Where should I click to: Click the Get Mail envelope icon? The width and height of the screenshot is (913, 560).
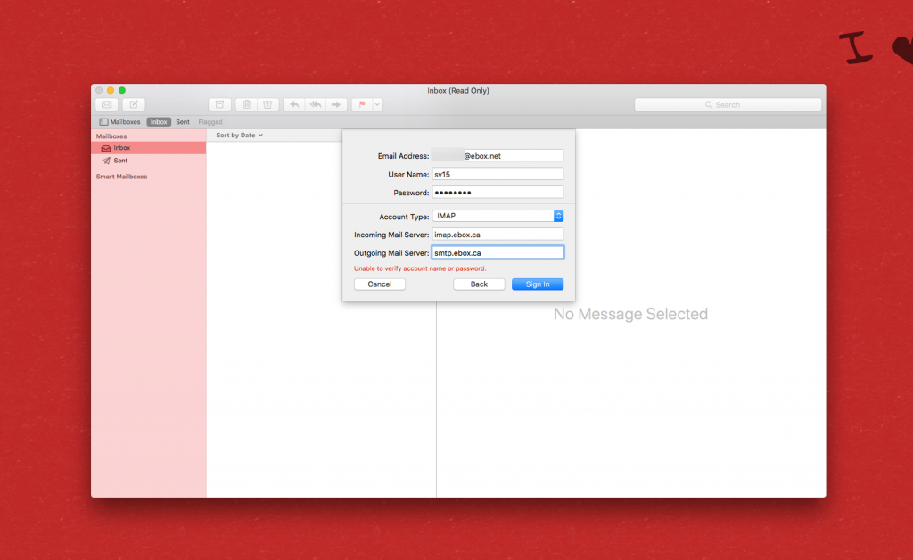tap(107, 105)
